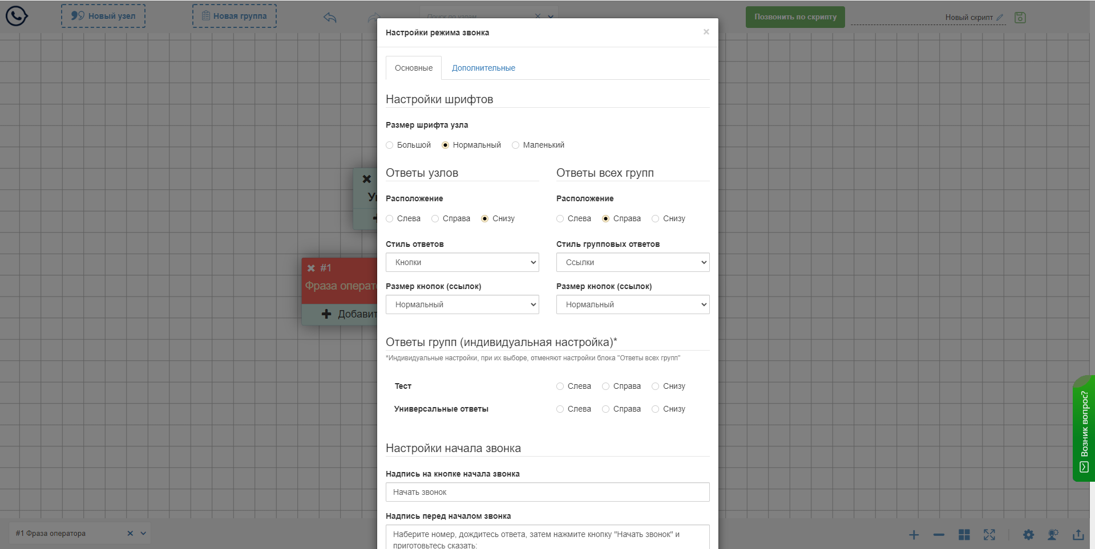
Task: Click the operator headset settings icon
Action: coord(1053,535)
